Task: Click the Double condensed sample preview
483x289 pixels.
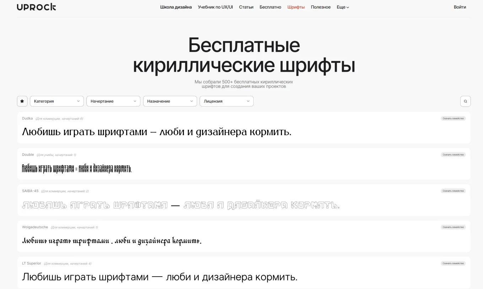Action: pyautogui.click(x=77, y=169)
